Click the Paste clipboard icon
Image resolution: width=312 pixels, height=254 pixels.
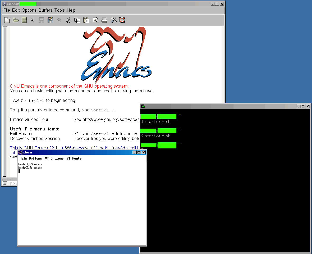[x=86, y=20]
